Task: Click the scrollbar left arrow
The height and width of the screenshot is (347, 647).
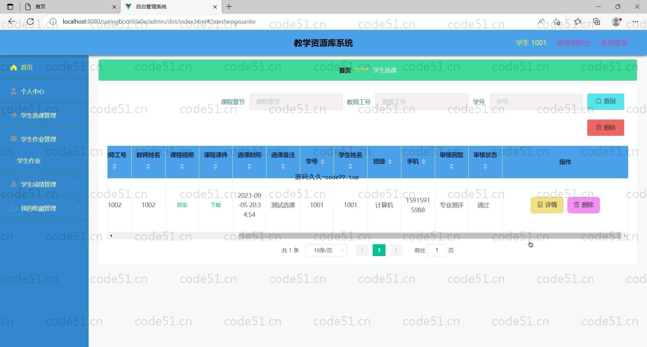Action: 111,235
